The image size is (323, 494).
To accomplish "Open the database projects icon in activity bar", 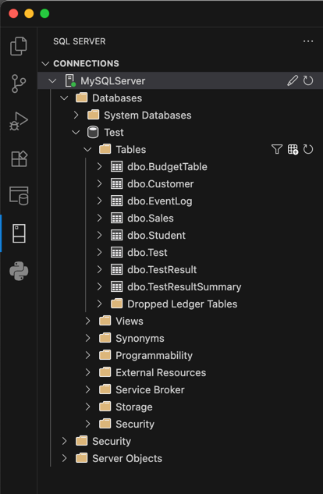I will 19,196.
